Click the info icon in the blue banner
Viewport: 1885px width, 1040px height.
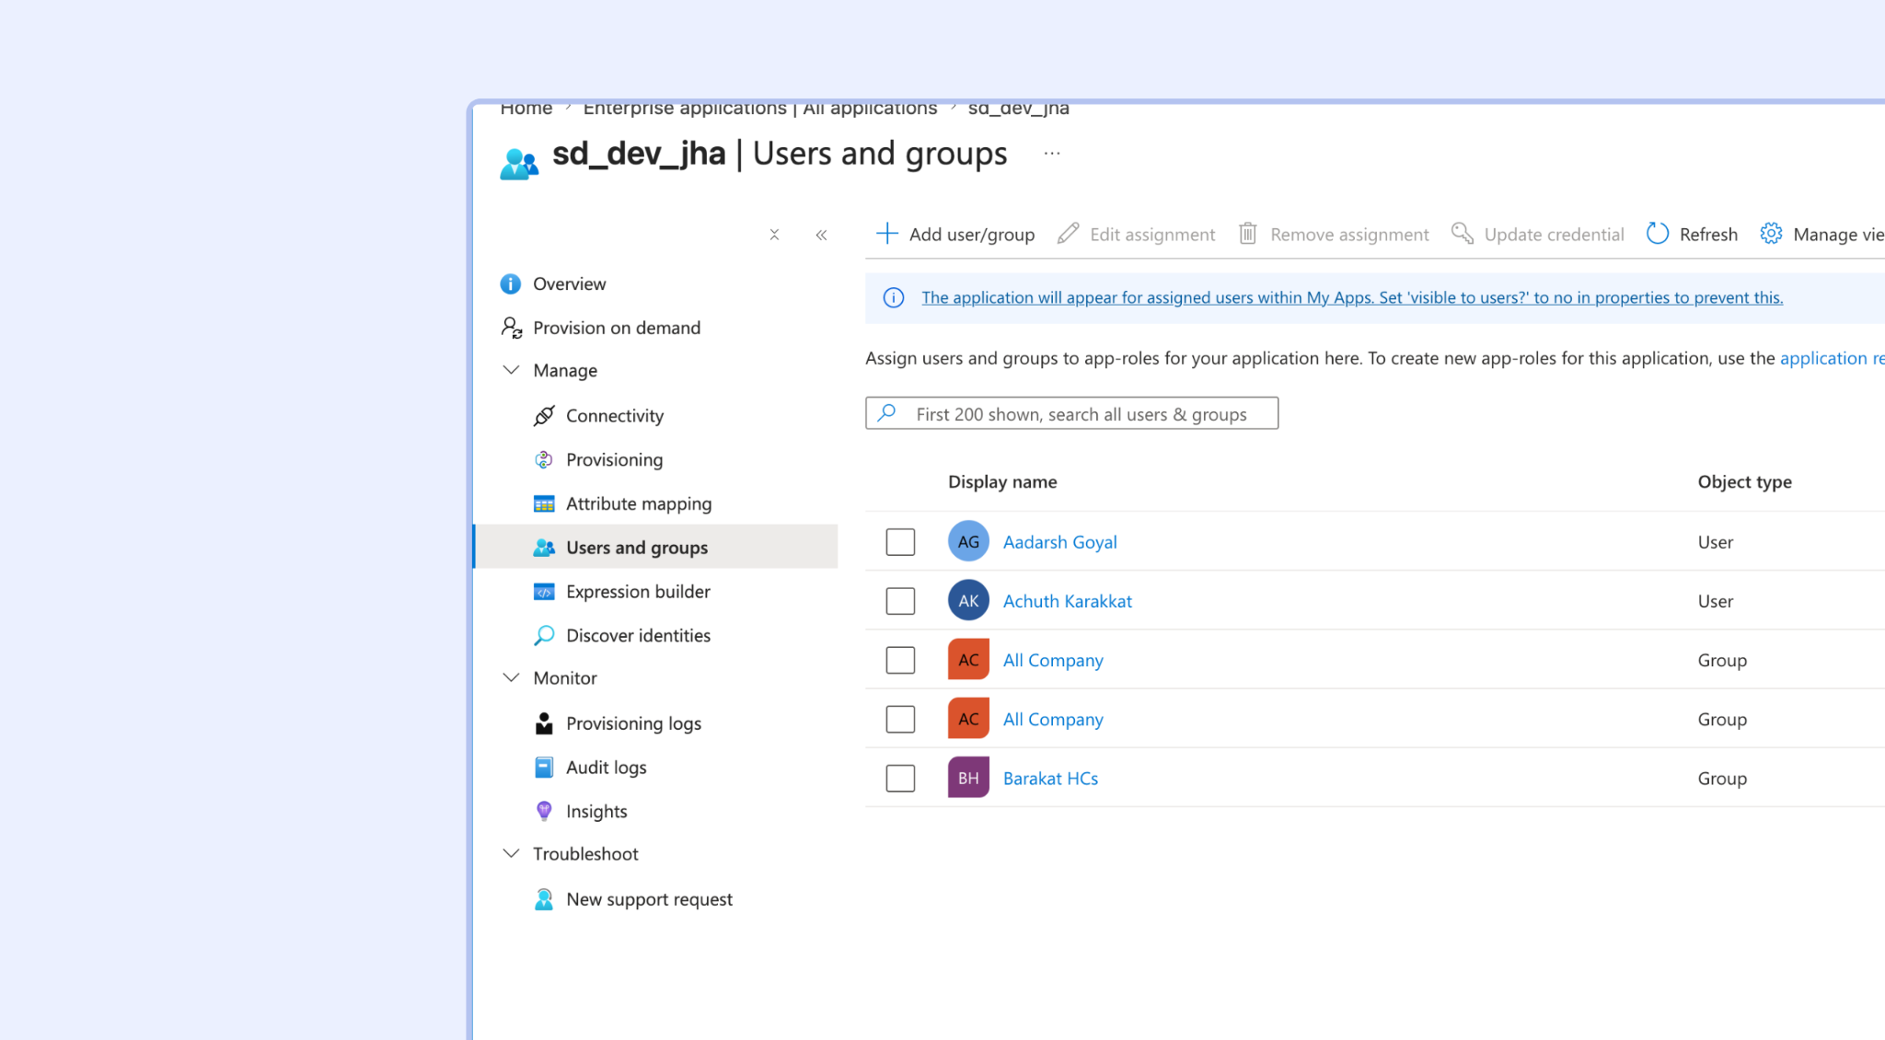coord(893,297)
